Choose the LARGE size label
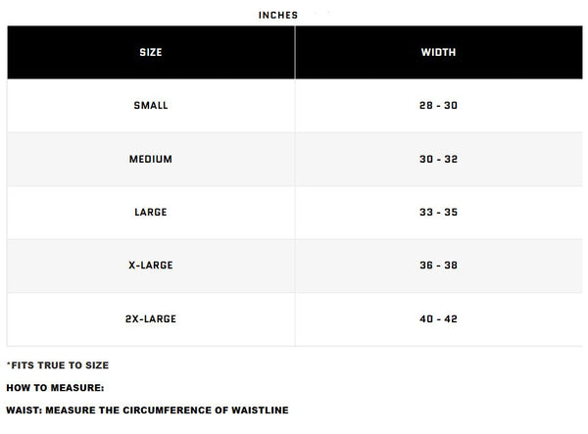The width and height of the screenshot is (588, 434). tap(150, 213)
